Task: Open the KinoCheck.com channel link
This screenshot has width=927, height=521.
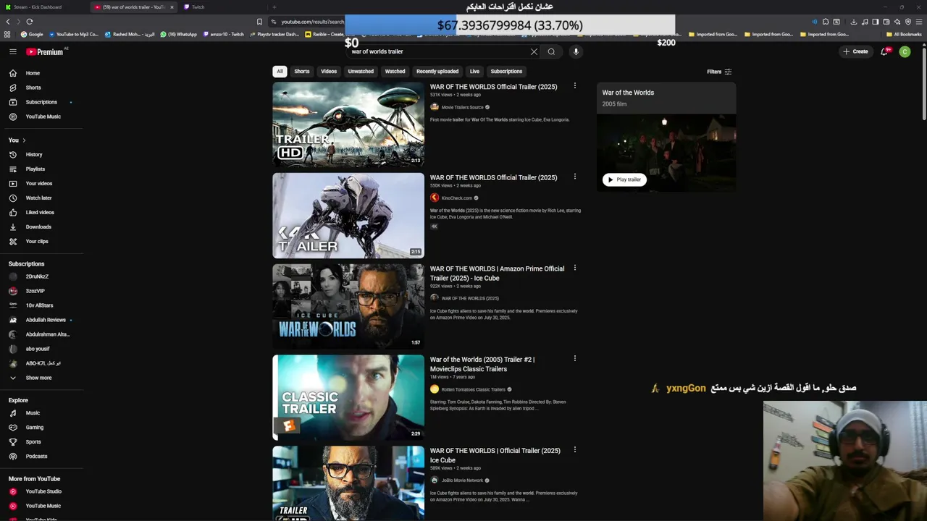Action: [457, 198]
